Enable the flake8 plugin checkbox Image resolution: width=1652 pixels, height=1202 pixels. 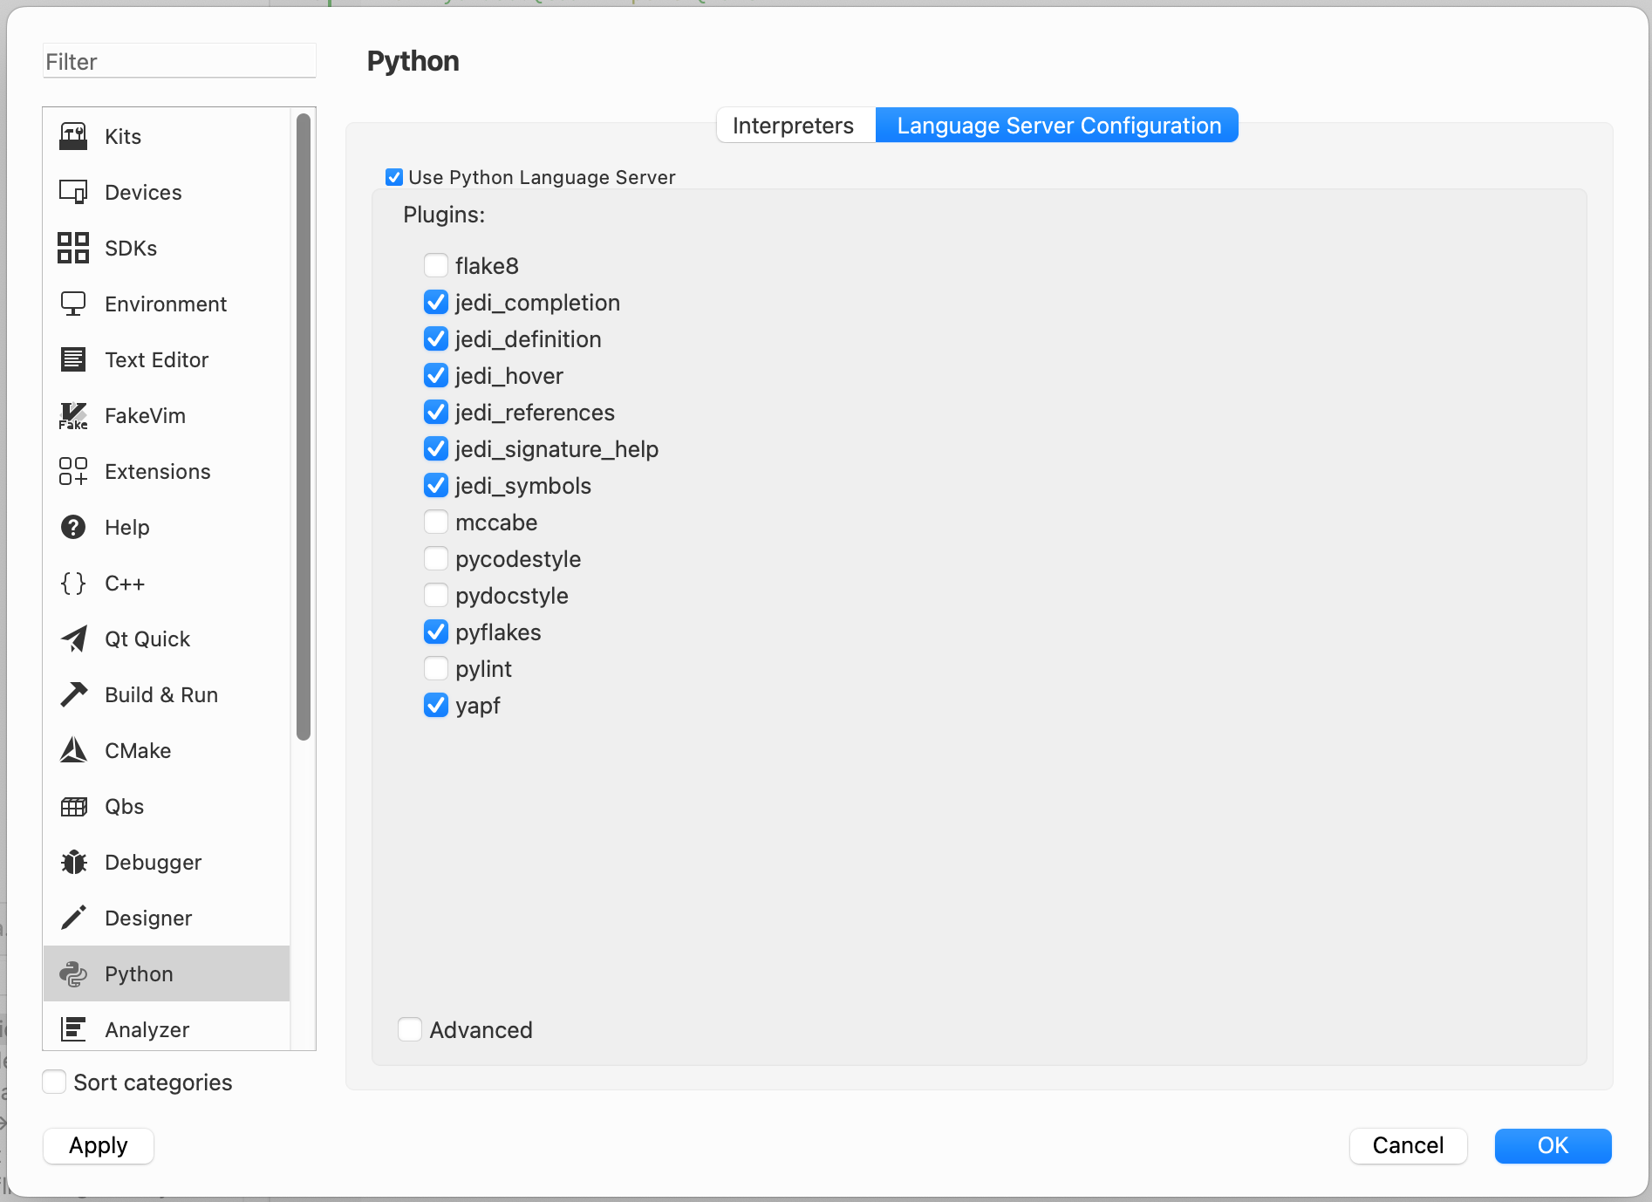click(436, 264)
